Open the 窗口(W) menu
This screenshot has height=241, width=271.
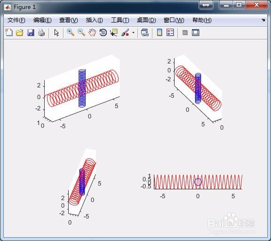pos(174,20)
